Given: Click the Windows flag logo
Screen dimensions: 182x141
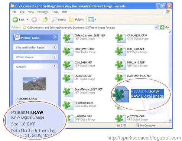Looking at the screenshot, I should click(x=168, y=12).
